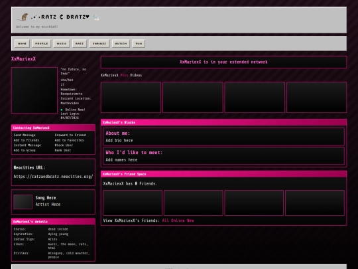358x269 pixels.
Task: Click the Welcome to my mischief tagline
Action: coord(36,27)
